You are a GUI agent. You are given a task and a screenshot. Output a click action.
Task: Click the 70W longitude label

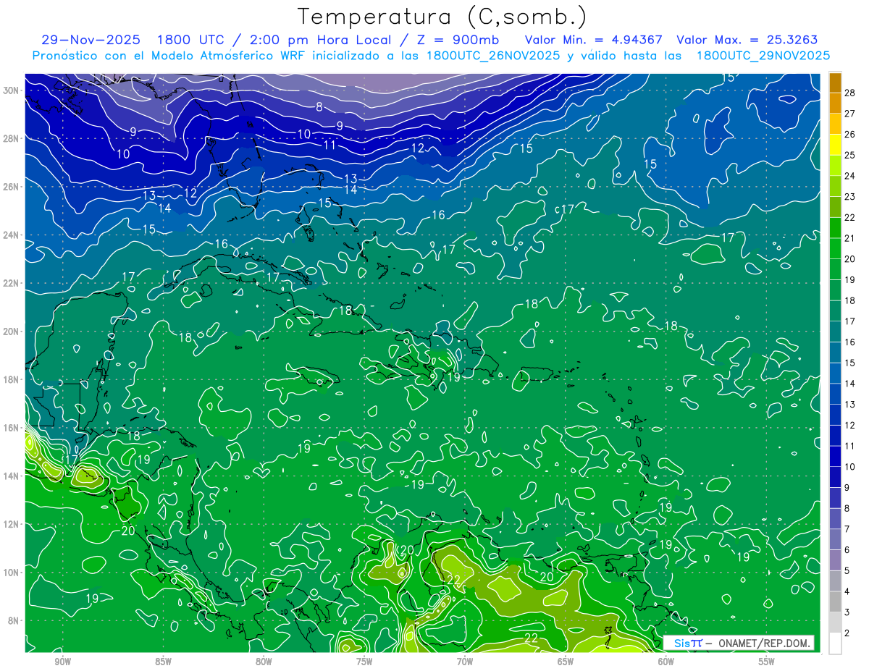coord(465,662)
